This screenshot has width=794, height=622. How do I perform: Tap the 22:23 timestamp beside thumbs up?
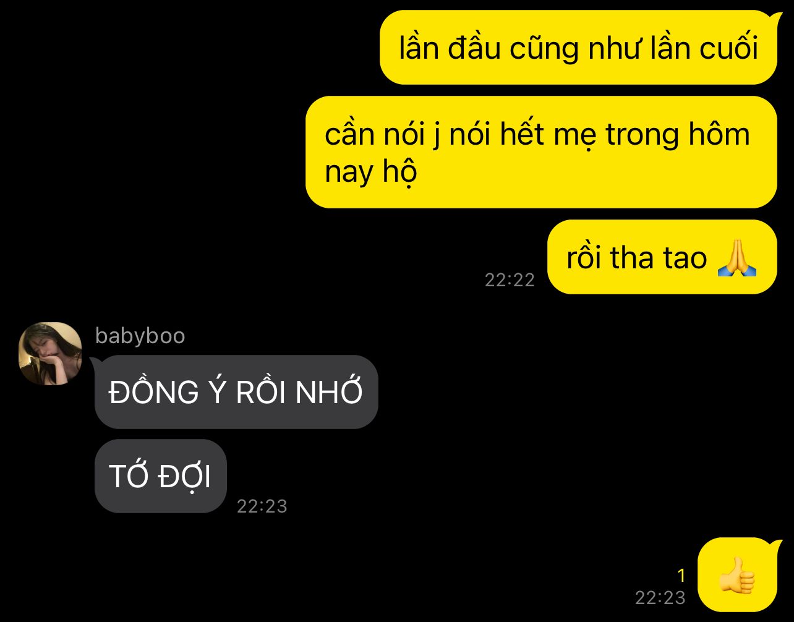point(660,597)
